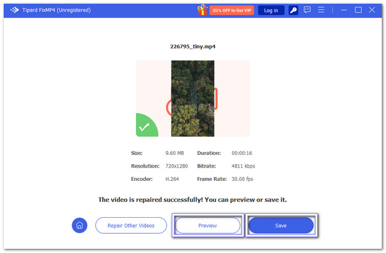
Task: Open the hamburger menu in title bar
Action: [x=321, y=10]
